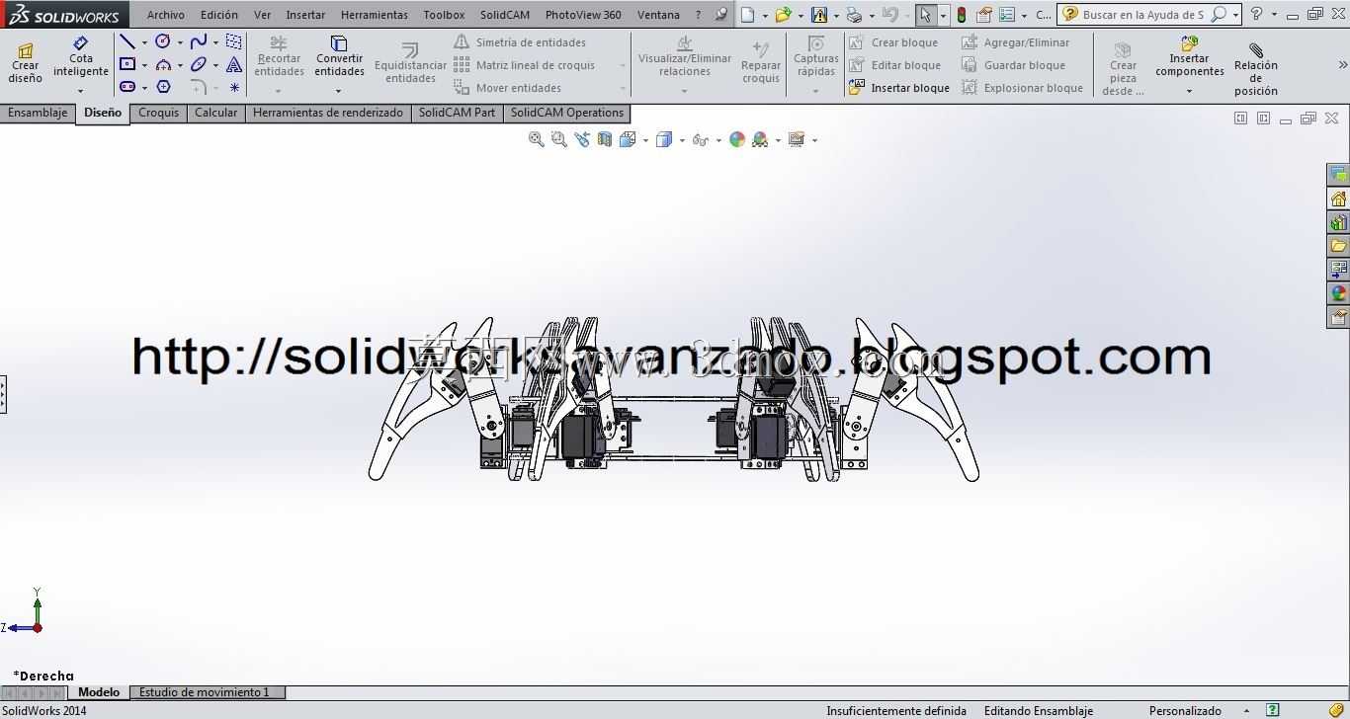The height and width of the screenshot is (719, 1350).
Task: Click the Section View icon
Action: (605, 140)
